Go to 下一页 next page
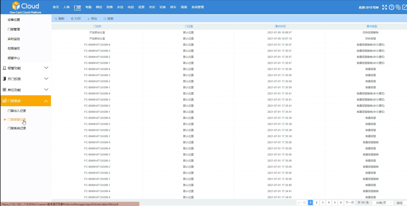The width and height of the screenshot is (407, 206). pos(350,203)
